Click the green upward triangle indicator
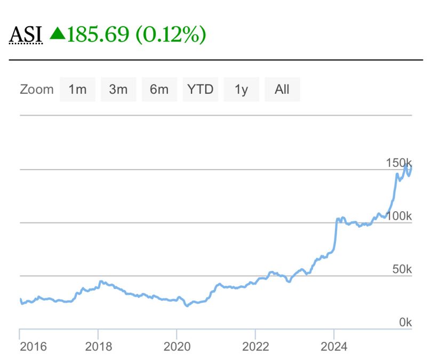 57,34
